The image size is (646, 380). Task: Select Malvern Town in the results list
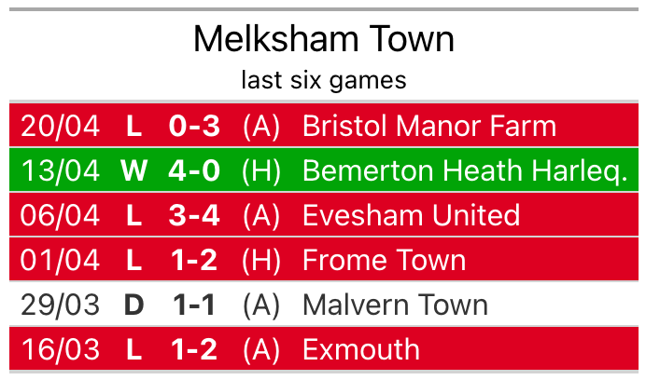395,305
